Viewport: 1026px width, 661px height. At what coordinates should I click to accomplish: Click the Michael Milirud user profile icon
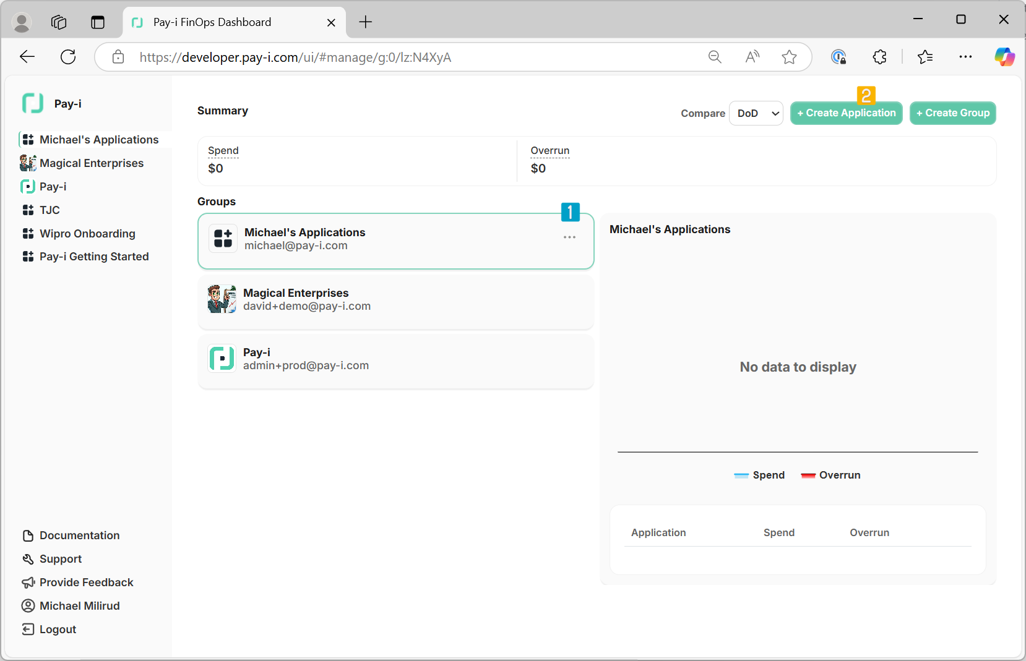[x=28, y=606]
